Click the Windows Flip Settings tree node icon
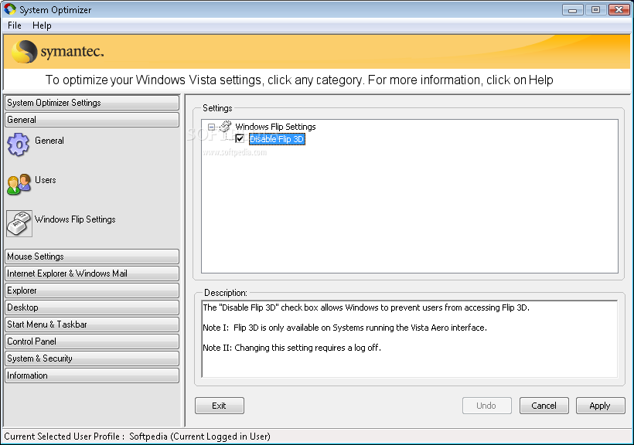This screenshot has width=634, height=445. [x=226, y=127]
